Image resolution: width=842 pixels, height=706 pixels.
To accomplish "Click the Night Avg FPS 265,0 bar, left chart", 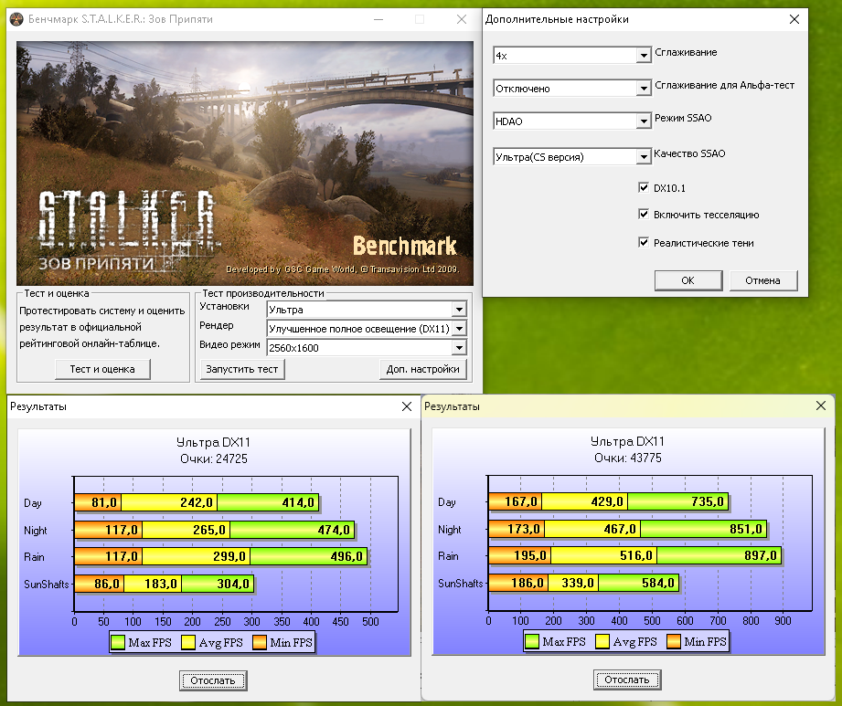I will [186, 530].
